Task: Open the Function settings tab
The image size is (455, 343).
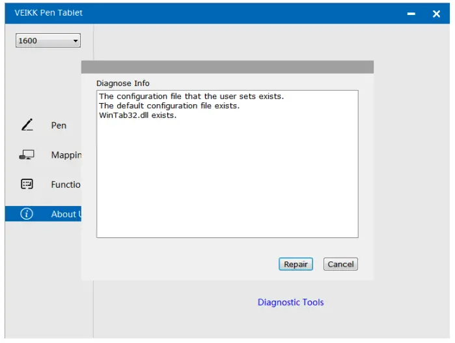Action: pyautogui.click(x=43, y=185)
